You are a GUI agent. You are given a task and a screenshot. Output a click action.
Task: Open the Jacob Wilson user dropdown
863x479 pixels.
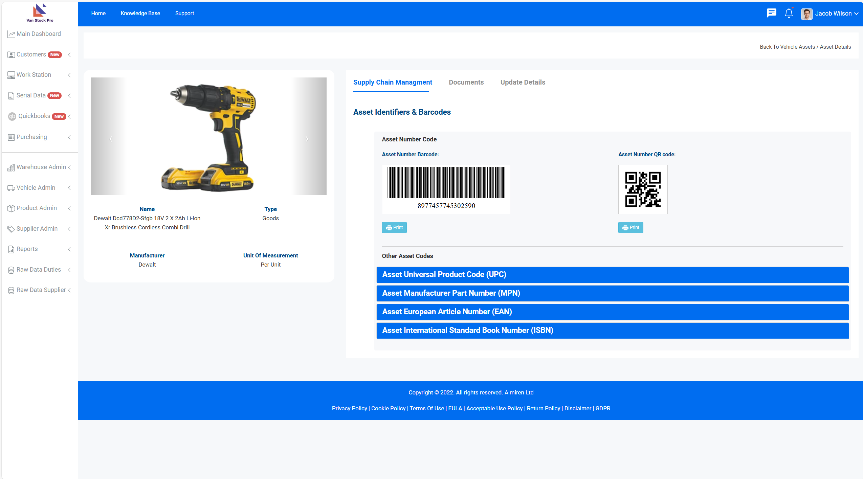[837, 14]
